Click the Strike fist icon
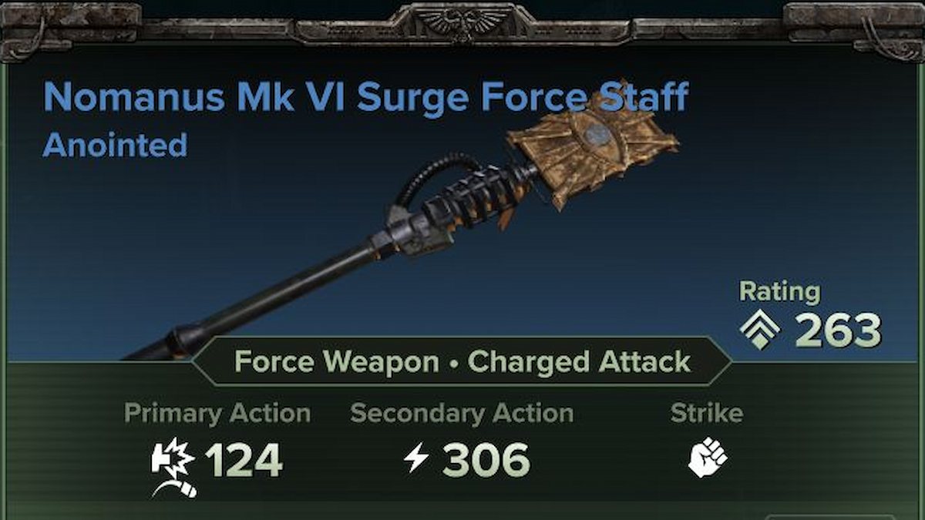The image size is (925, 520). click(x=708, y=458)
